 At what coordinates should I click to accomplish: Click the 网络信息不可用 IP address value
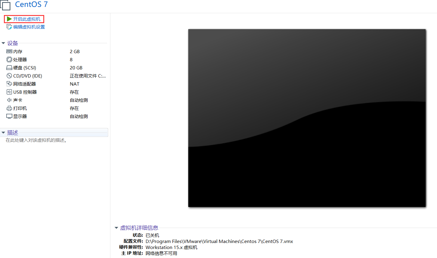click(162, 253)
